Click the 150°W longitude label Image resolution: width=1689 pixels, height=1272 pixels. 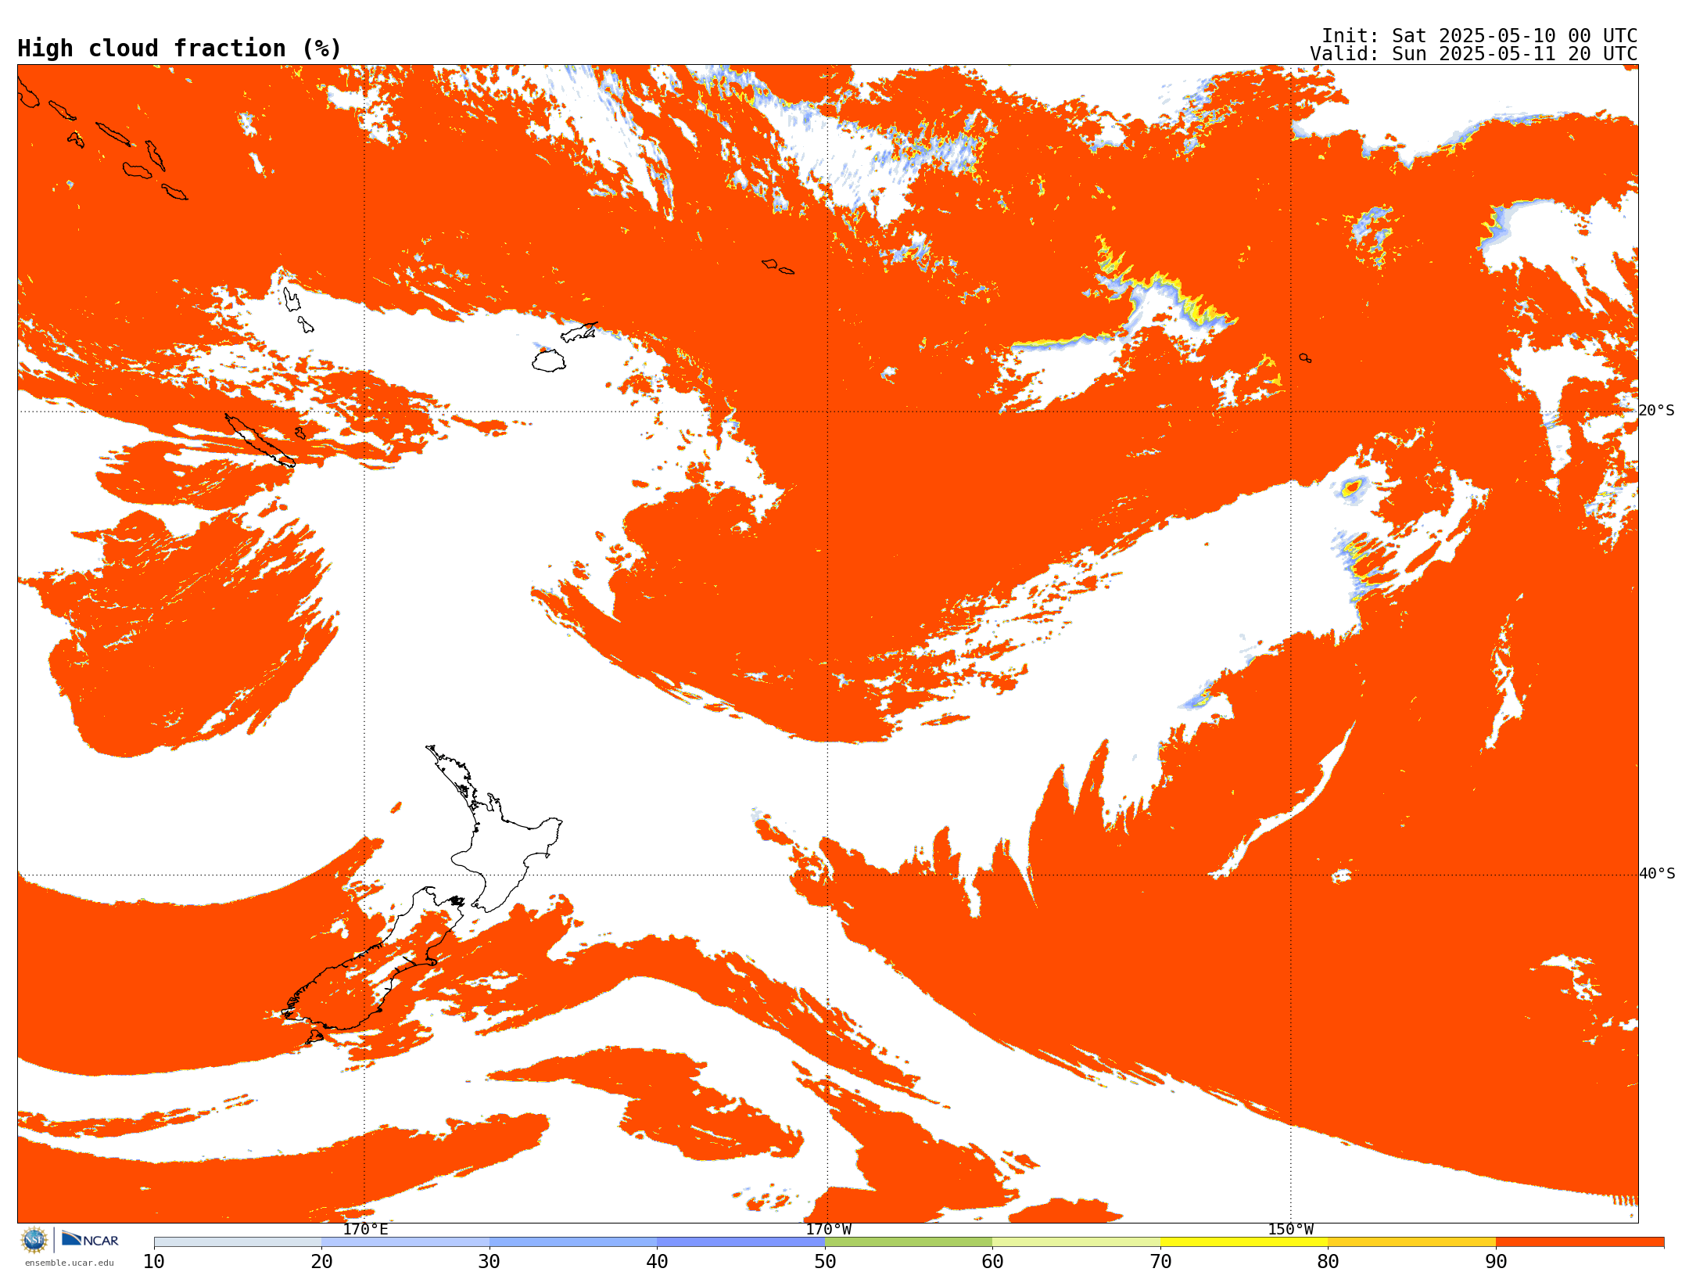pyautogui.click(x=1290, y=1229)
